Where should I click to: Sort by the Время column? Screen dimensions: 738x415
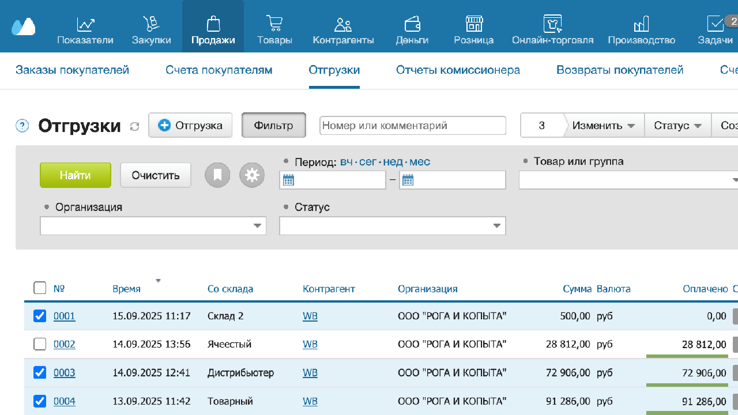coord(126,289)
